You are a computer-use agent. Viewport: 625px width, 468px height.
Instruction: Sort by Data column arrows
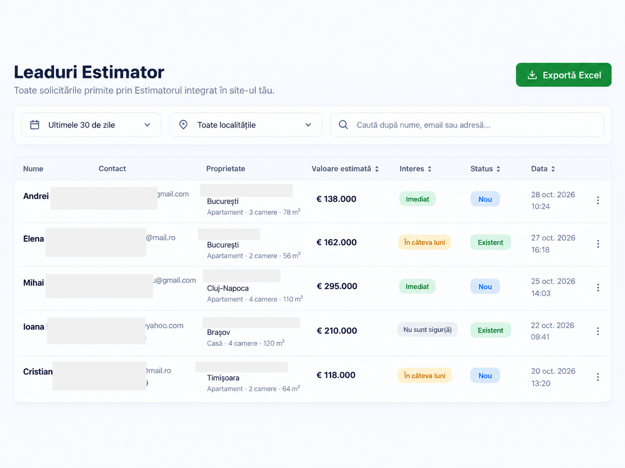click(x=553, y=169)
